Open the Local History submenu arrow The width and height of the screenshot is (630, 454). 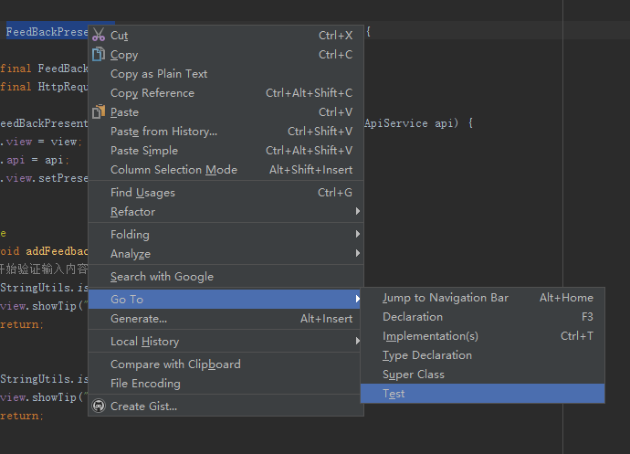(x=358, y=342)
